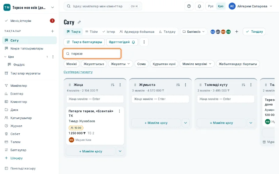Open Кеңсе тапсырмалары board in sidebar

29,48
